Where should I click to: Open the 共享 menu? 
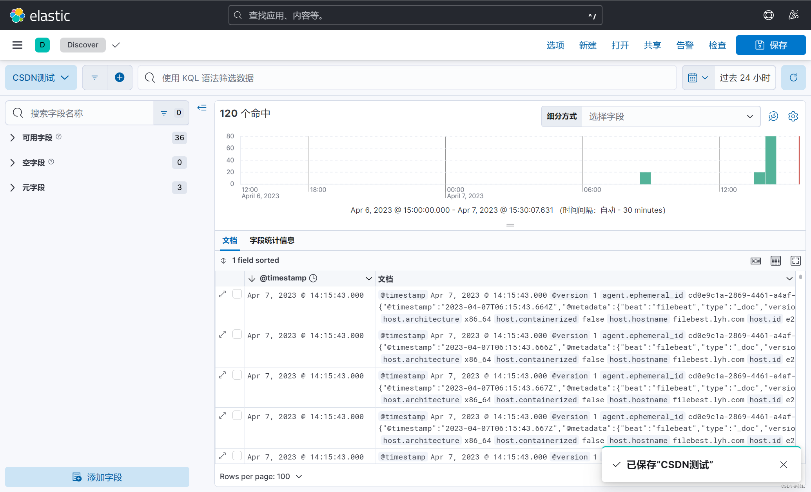(x=653, y=45)
